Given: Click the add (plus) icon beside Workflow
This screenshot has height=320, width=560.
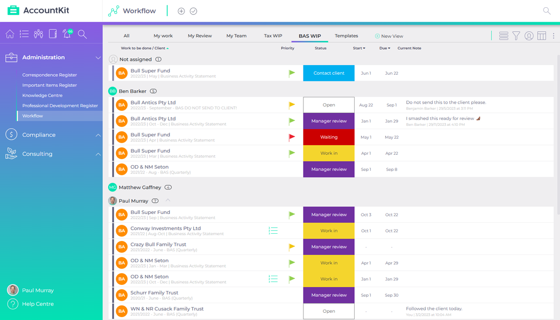Looking at the screenshot, I should click(181, 11).
